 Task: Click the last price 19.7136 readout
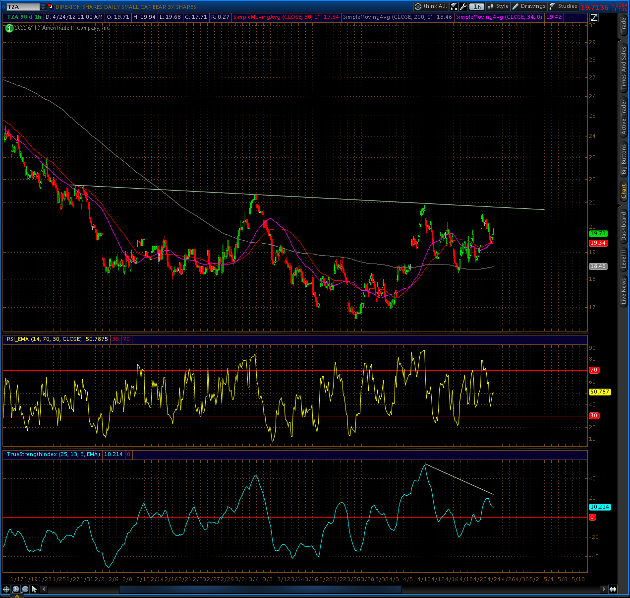(x=595, y=7)
